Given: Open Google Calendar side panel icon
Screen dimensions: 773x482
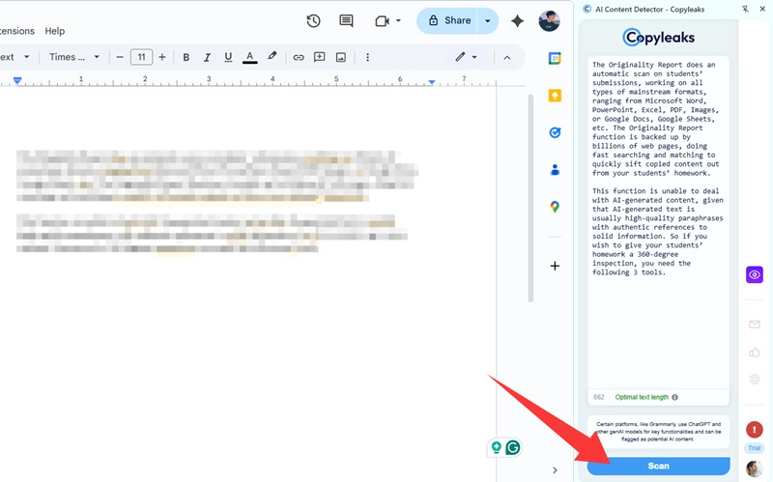Looking at the screenshot, I should pyautogui.click(x=555, y=58).
